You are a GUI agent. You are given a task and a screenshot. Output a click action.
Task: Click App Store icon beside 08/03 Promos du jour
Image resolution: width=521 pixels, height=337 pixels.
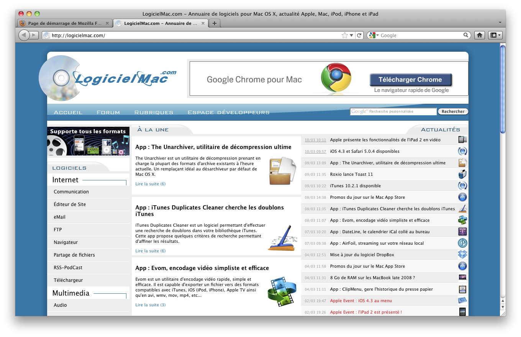click(x=462, y=197)
